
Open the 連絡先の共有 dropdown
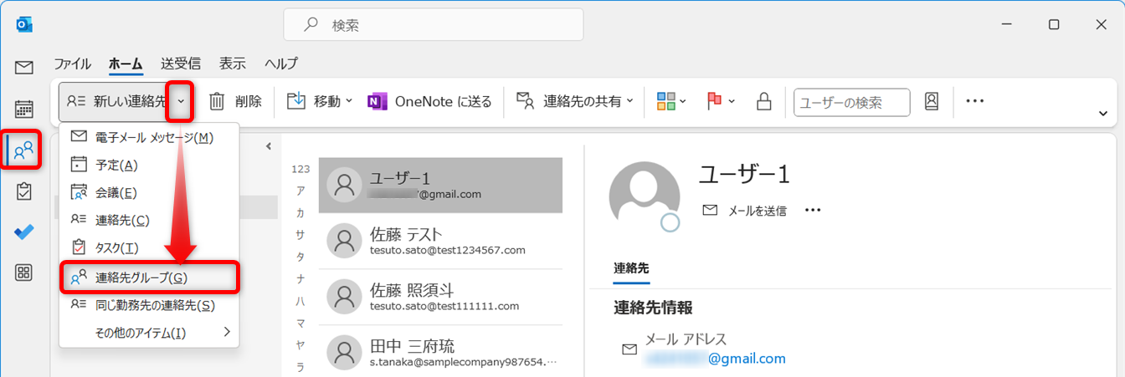coord(575,101)
